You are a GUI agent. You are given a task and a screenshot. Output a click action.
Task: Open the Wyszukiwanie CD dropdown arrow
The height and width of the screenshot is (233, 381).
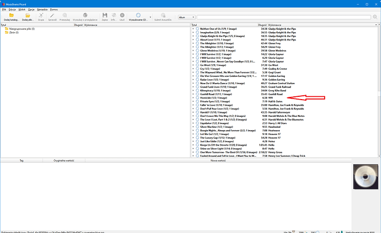[150, 17]
